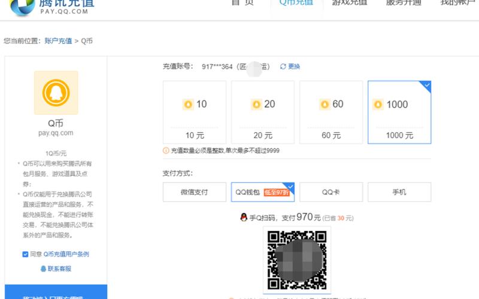Viewport: 479px width, 299px height.
Task: Open the 首页 home tab
Action: [242, 2]
